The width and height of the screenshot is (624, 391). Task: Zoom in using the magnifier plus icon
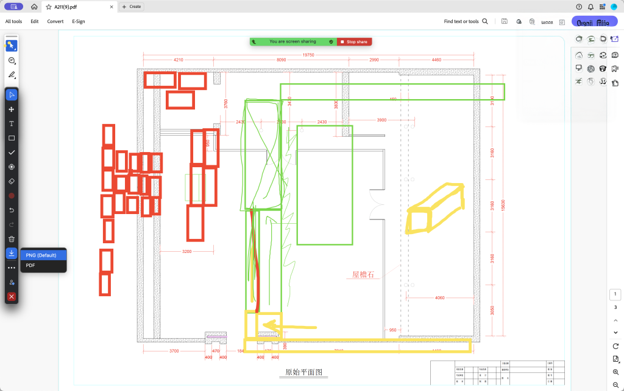pyautogui.click(x=615, y=372)
